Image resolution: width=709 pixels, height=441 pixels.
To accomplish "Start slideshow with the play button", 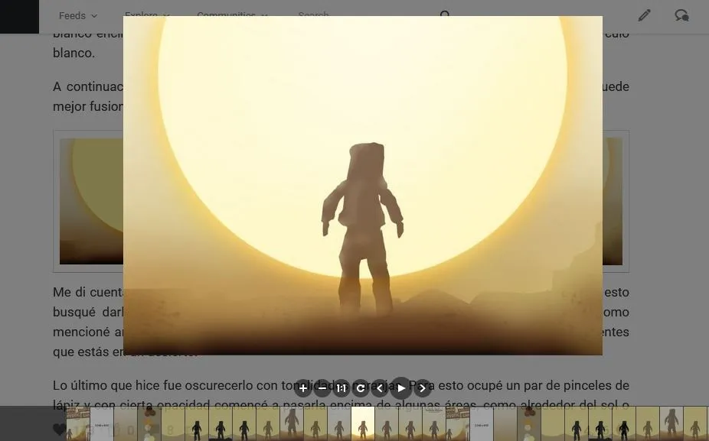I will [x=401, y=387].
